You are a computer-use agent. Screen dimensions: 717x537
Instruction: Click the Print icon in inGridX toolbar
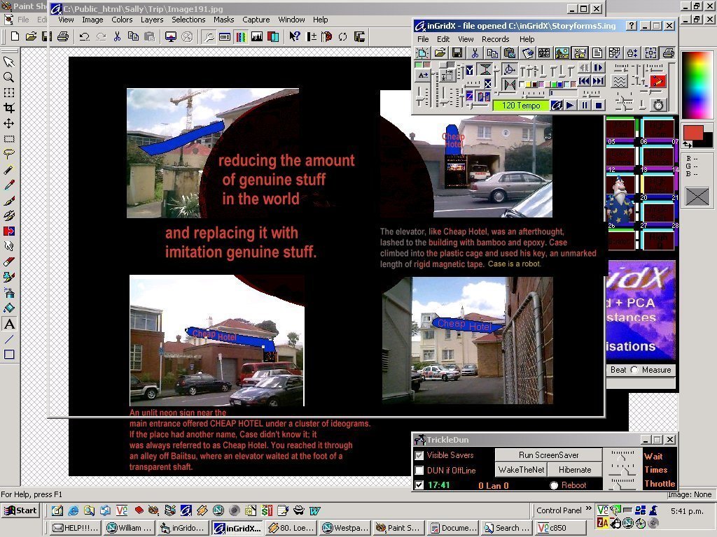coord(668,53)
